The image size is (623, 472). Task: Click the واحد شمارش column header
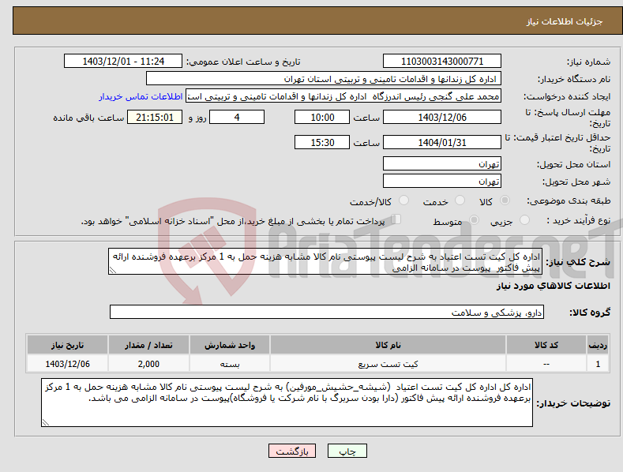230,345
